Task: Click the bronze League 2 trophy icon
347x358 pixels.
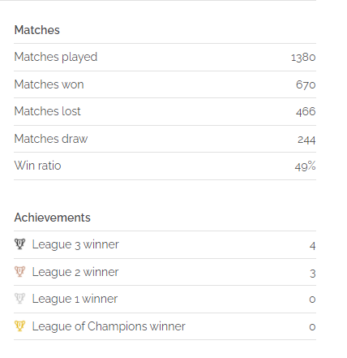Action: point(19,272)
